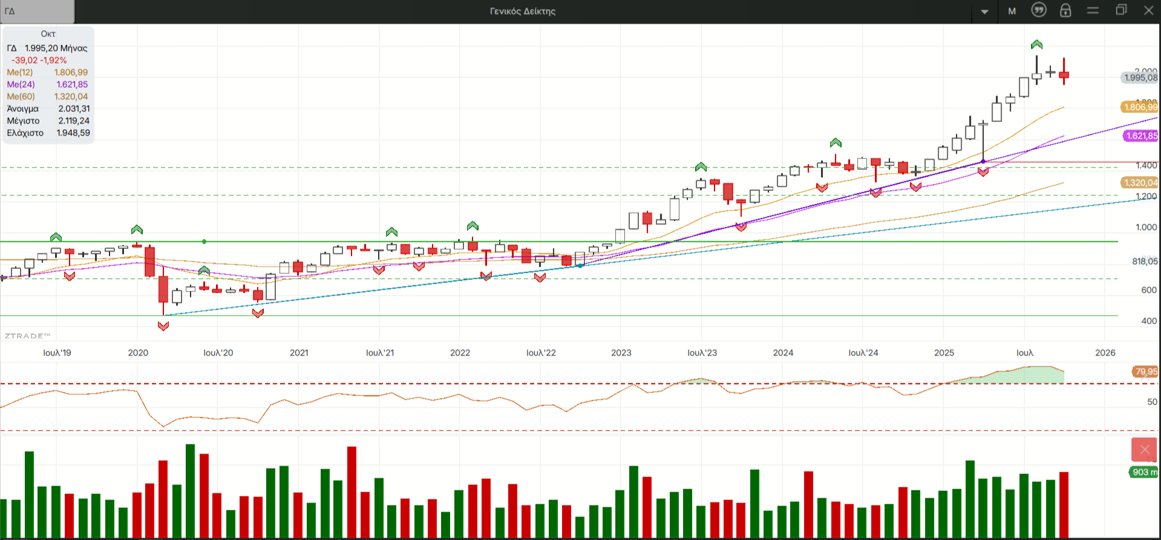Open the symbol dropdown arrow in title bar
The image size is (1161, 540).
pyautogui.click(x=984, y=11)
